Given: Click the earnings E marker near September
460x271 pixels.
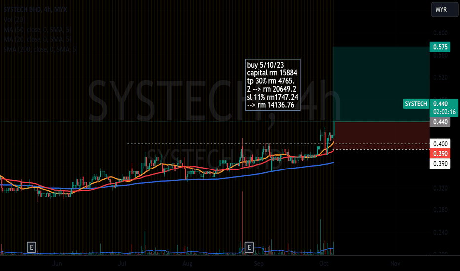Looking at the screenshot, I should point(249,247).
